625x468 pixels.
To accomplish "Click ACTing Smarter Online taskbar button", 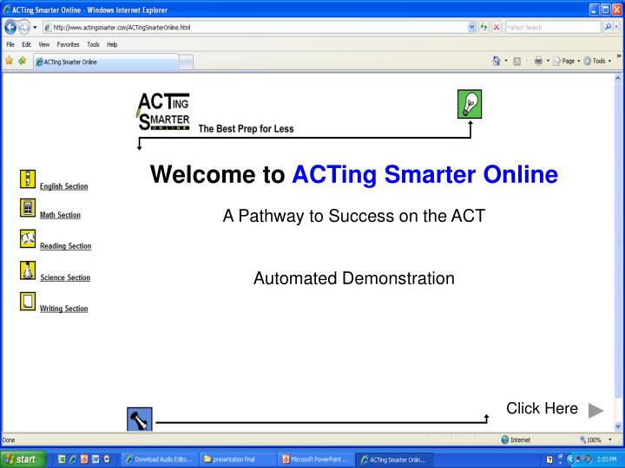I will pos(394,459).
